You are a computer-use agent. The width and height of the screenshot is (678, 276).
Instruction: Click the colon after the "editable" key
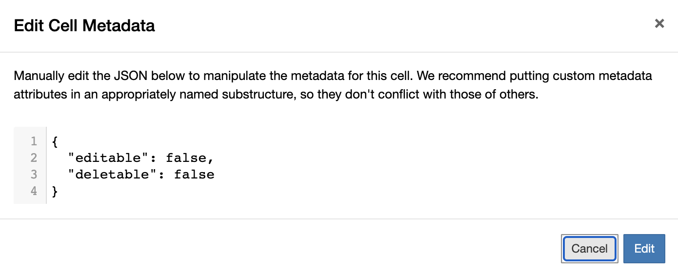coord(153,158)
